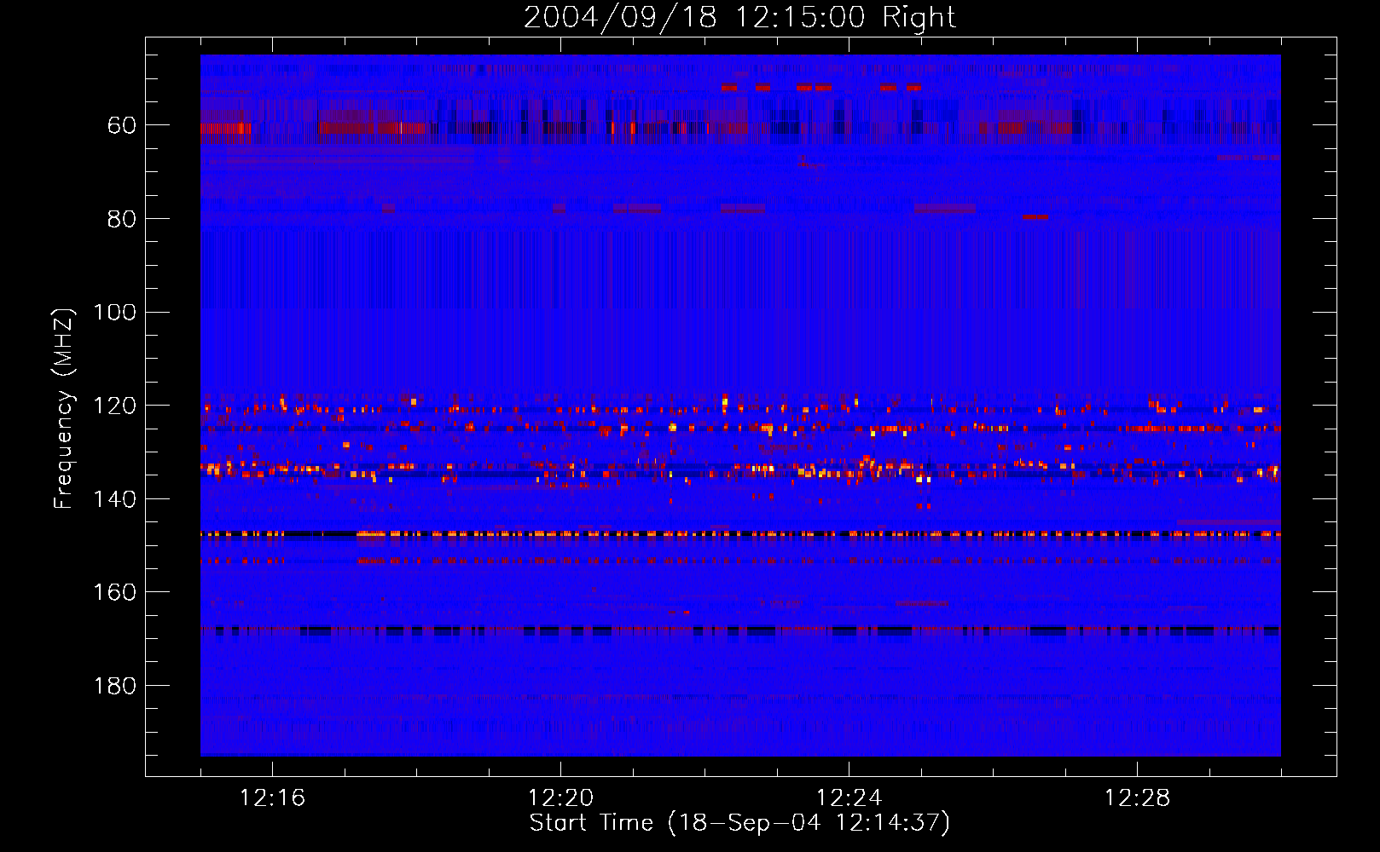Screen dimensions: 1380x852
Task: Click the 80 frequency tick label
Action: (x=122, y=220)
